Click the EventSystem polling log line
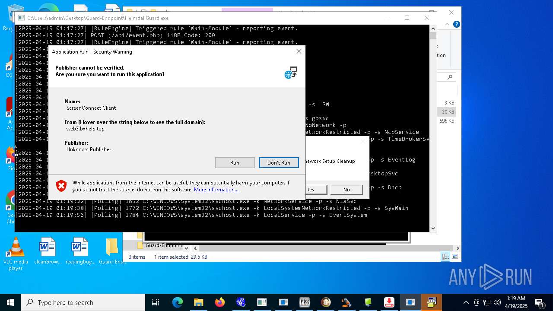This screenshot has height=311, width=553. point(191,215)
